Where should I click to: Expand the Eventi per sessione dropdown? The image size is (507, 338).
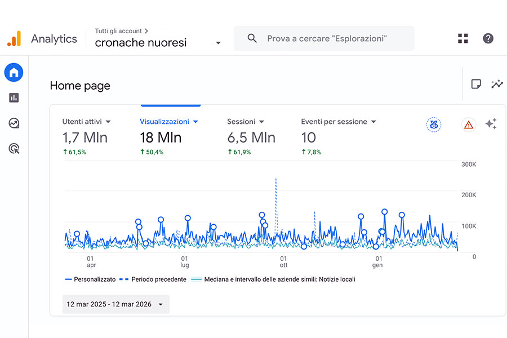coord(373,122)
